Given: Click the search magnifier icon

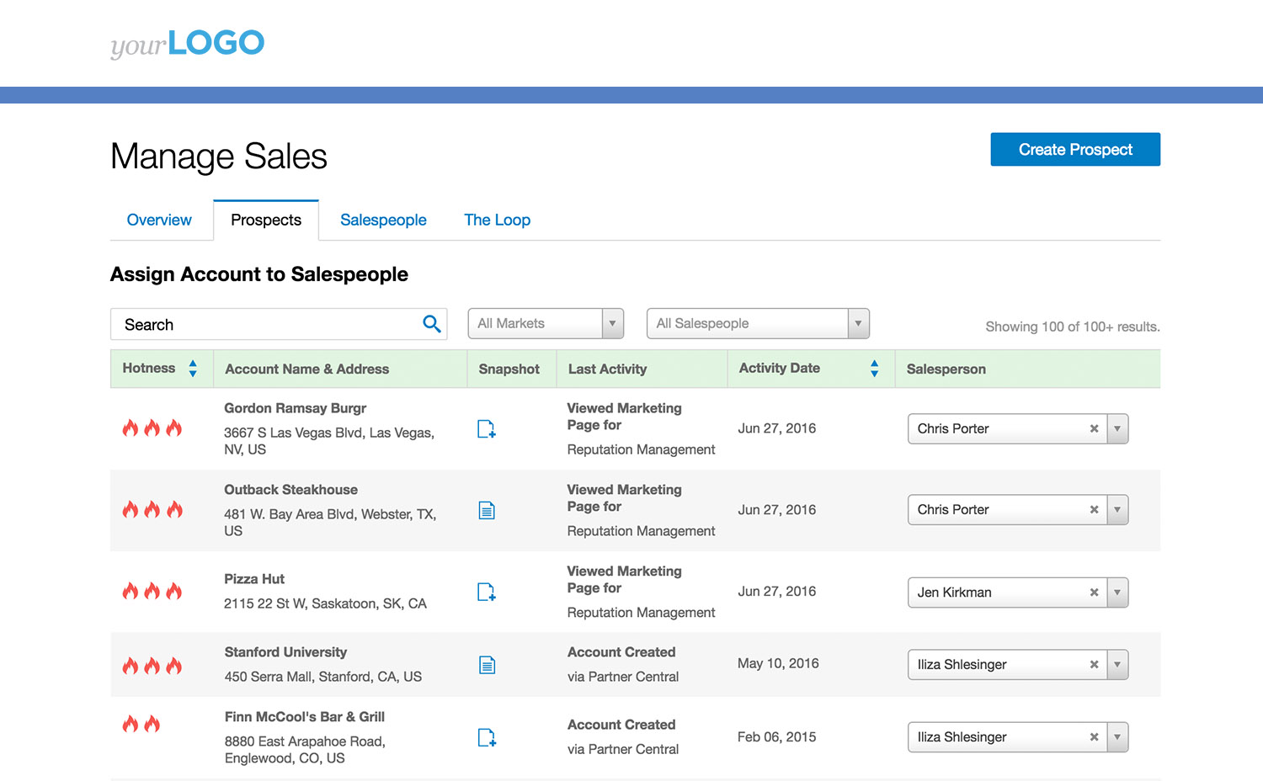Looking at the screenshot, I should pos(431,324).
